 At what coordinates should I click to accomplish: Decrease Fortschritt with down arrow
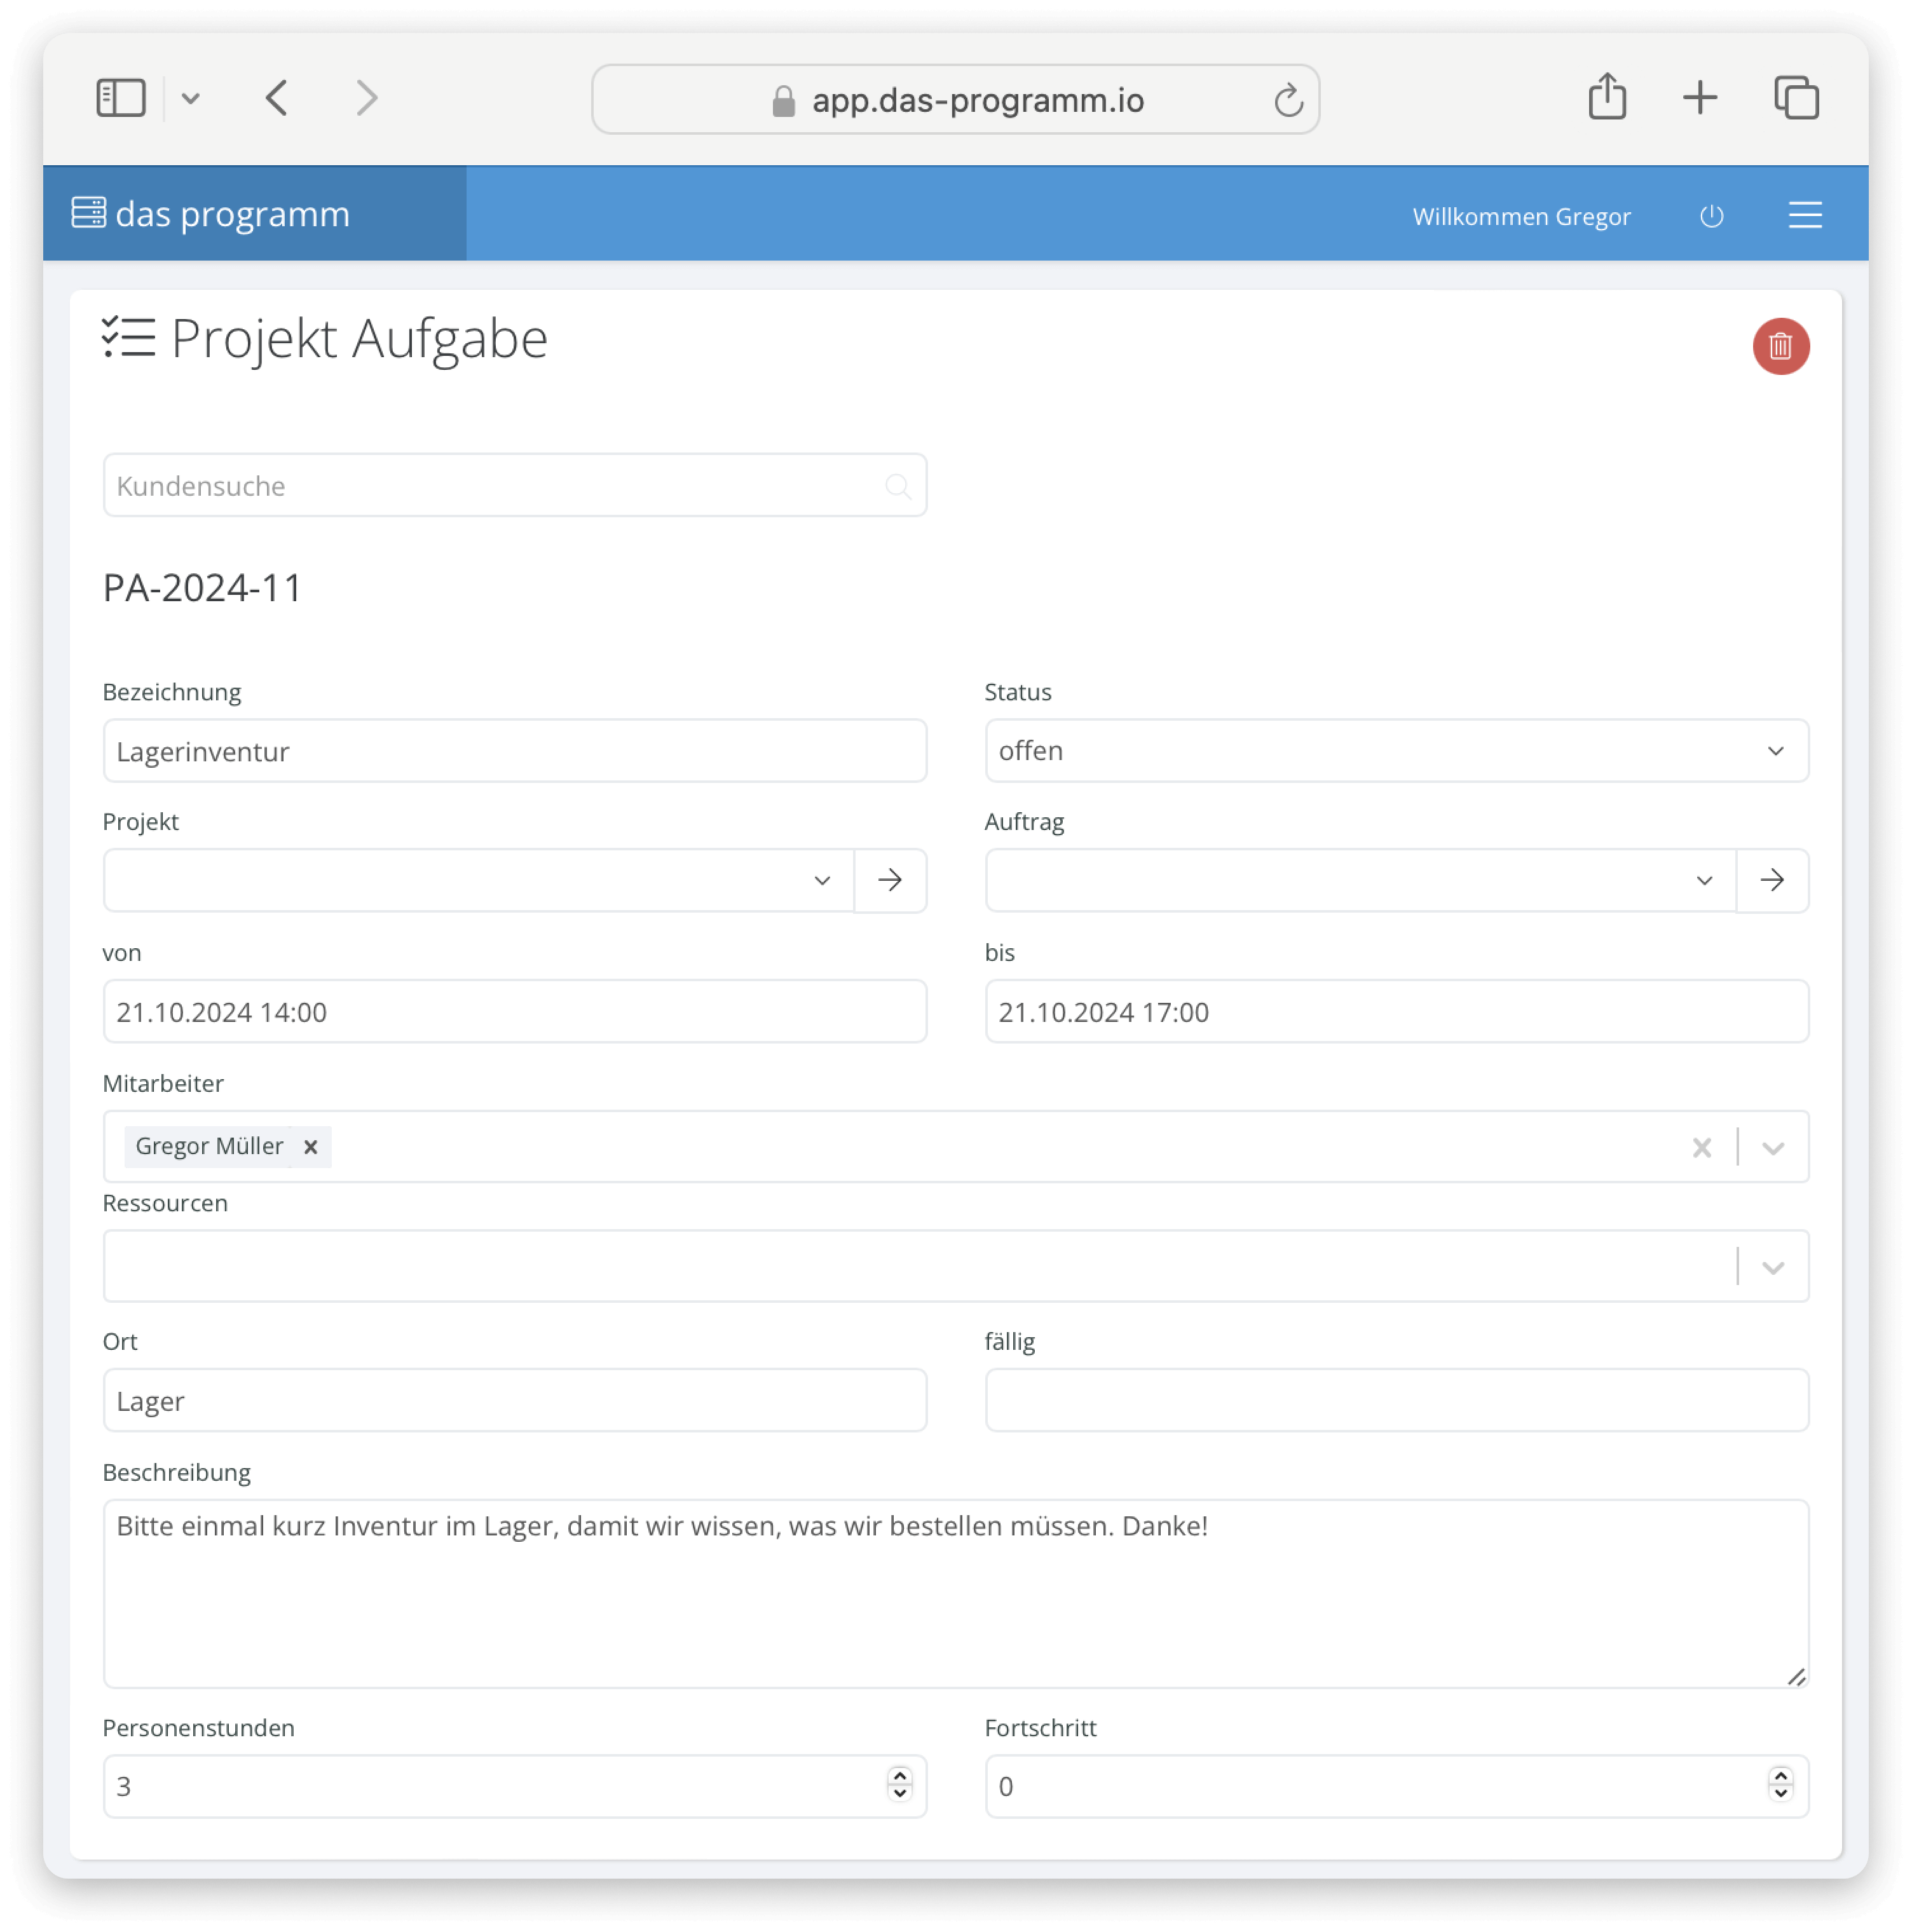click(1780, 1794)
